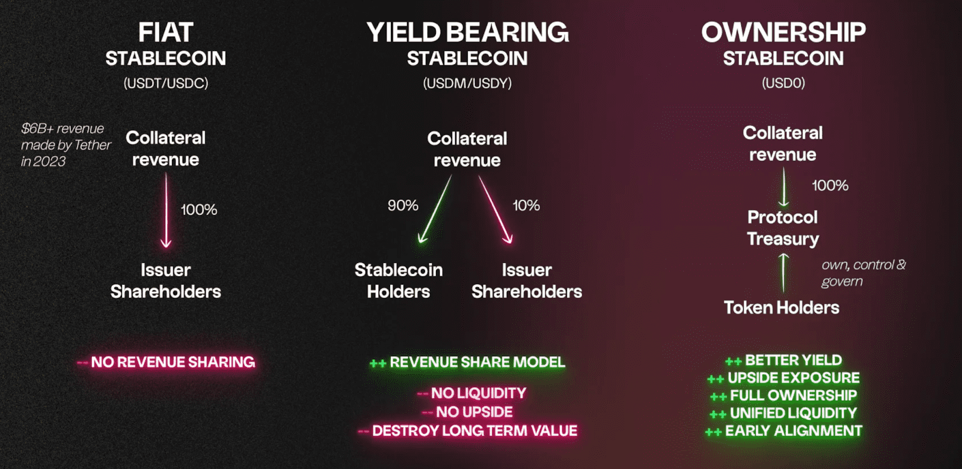
Task: Click the UNIFIED LIQUIDITY text
Action: click(x=792, y=413)
